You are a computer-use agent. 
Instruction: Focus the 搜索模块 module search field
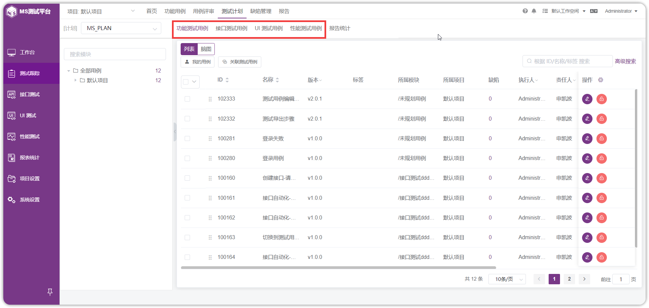click(x=115, y=54)
